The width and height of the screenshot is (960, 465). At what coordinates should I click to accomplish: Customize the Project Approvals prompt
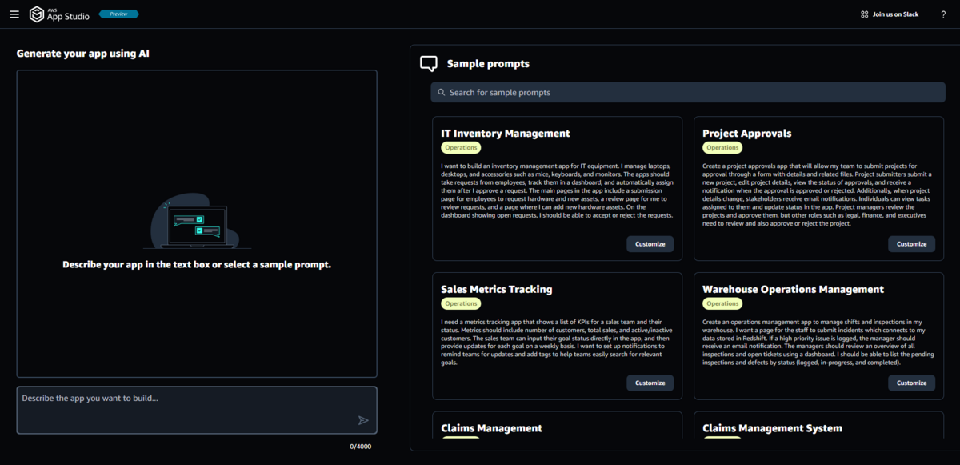click(x=911, y=244)
